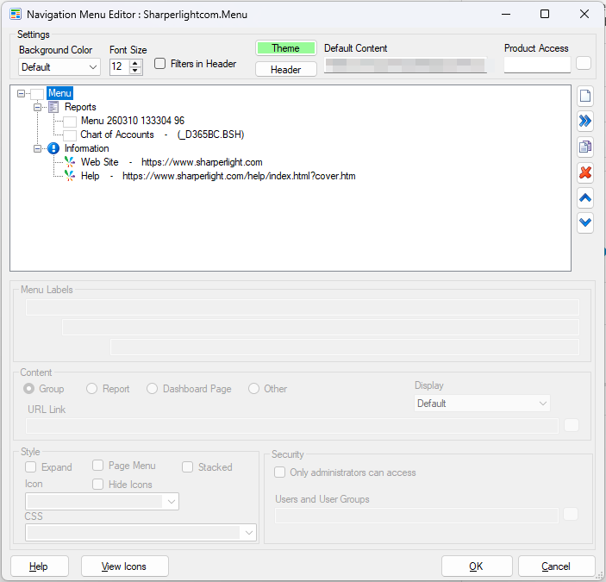The image size is (606, 582).
Task: Select the Information tree item
Action: (86, 148)
